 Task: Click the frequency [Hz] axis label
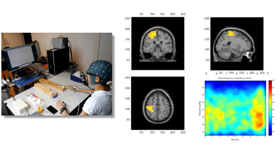coord(200,109)
